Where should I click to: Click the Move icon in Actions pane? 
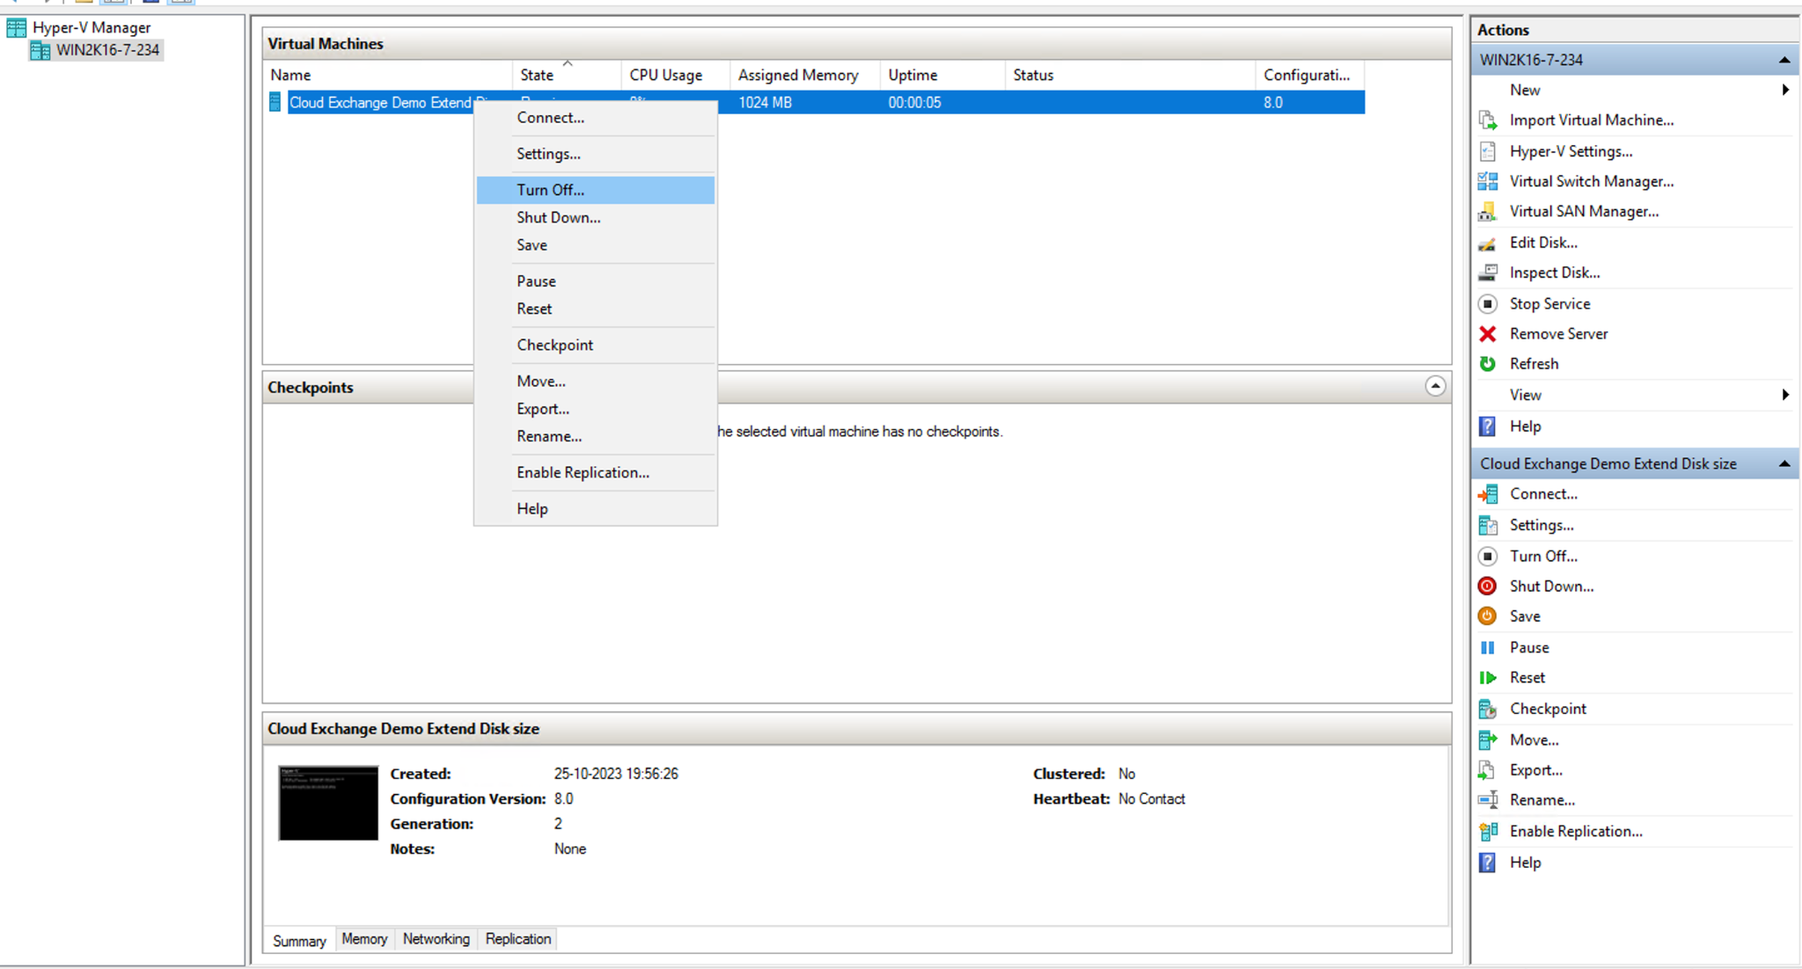pos(1488,740)
